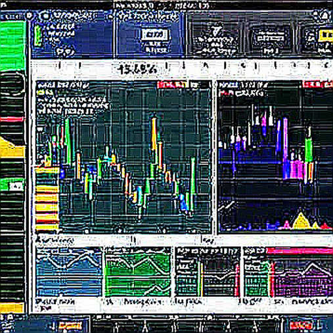Click the round gear icon above the left sidebar divider
Viewport: 333px width, 333px height.
[x=29, y=16]
